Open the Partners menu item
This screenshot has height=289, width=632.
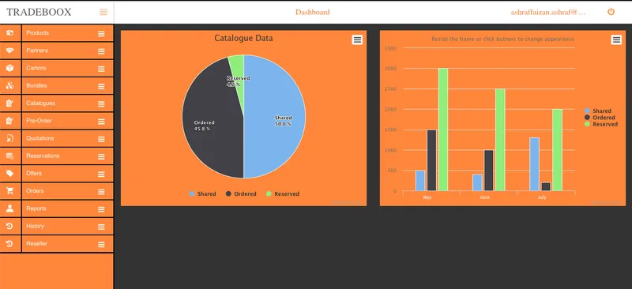click(37, 51)
